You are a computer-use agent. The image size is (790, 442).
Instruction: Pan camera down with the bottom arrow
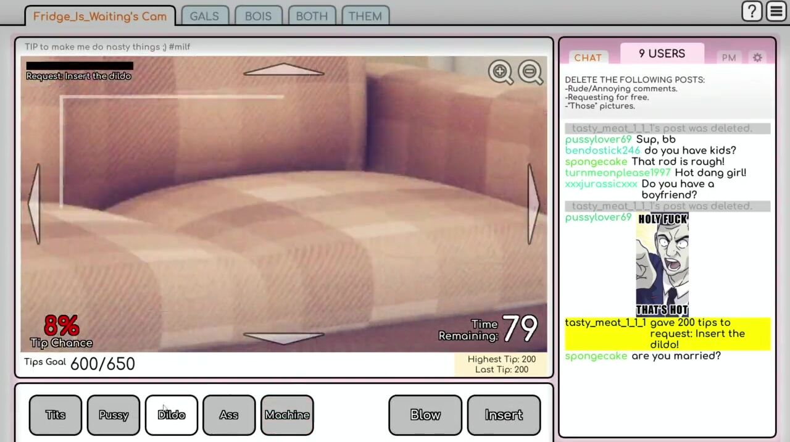pyautogui.click(x=284, y=338)
